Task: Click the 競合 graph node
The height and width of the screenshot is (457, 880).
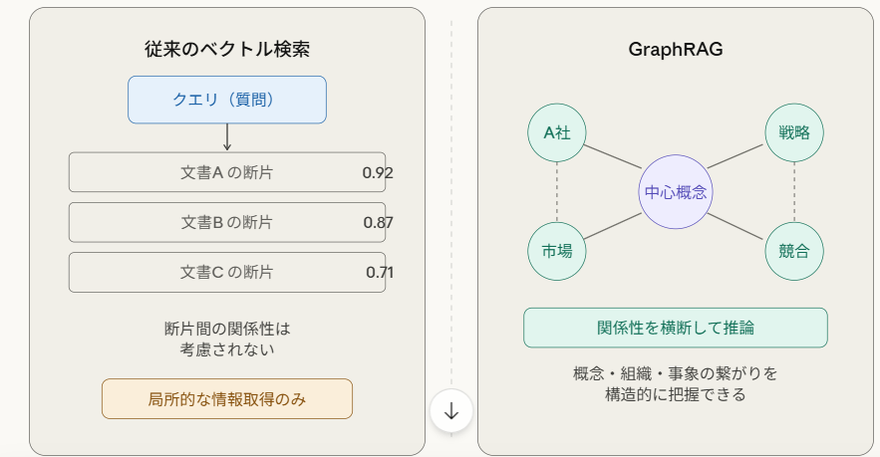Action: [x=794, y=251]
